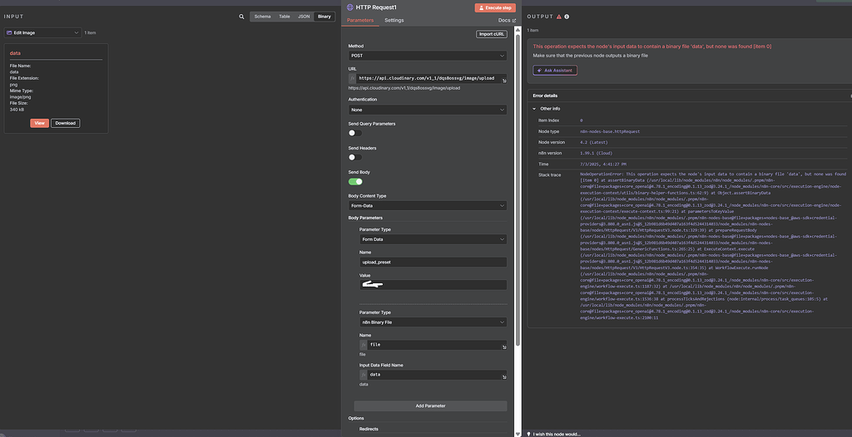Collapse the Other info section
The height and width of the screenshot is (437, 852).
pos(535,108)
